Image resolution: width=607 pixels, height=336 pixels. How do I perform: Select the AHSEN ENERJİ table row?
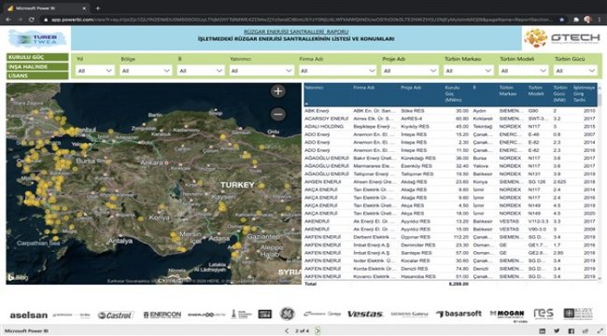(450, 182)
